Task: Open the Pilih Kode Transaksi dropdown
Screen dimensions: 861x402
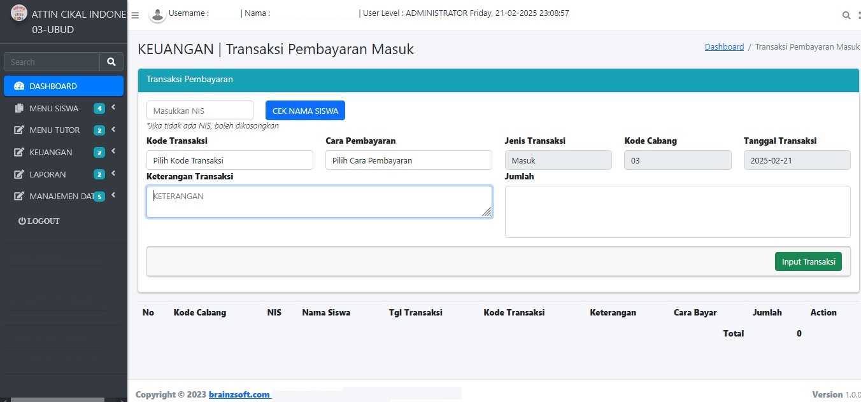Action: [x=229, y=160]
